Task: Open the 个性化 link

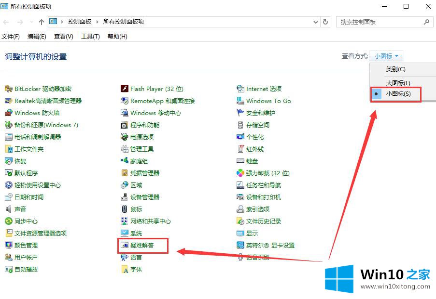Action: coord(255,137)
